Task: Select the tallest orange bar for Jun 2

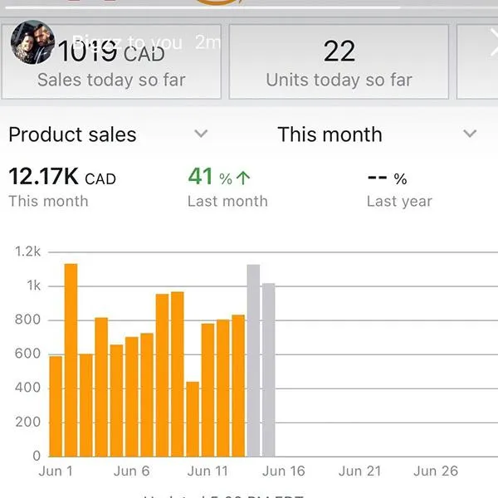Action: 71,360
